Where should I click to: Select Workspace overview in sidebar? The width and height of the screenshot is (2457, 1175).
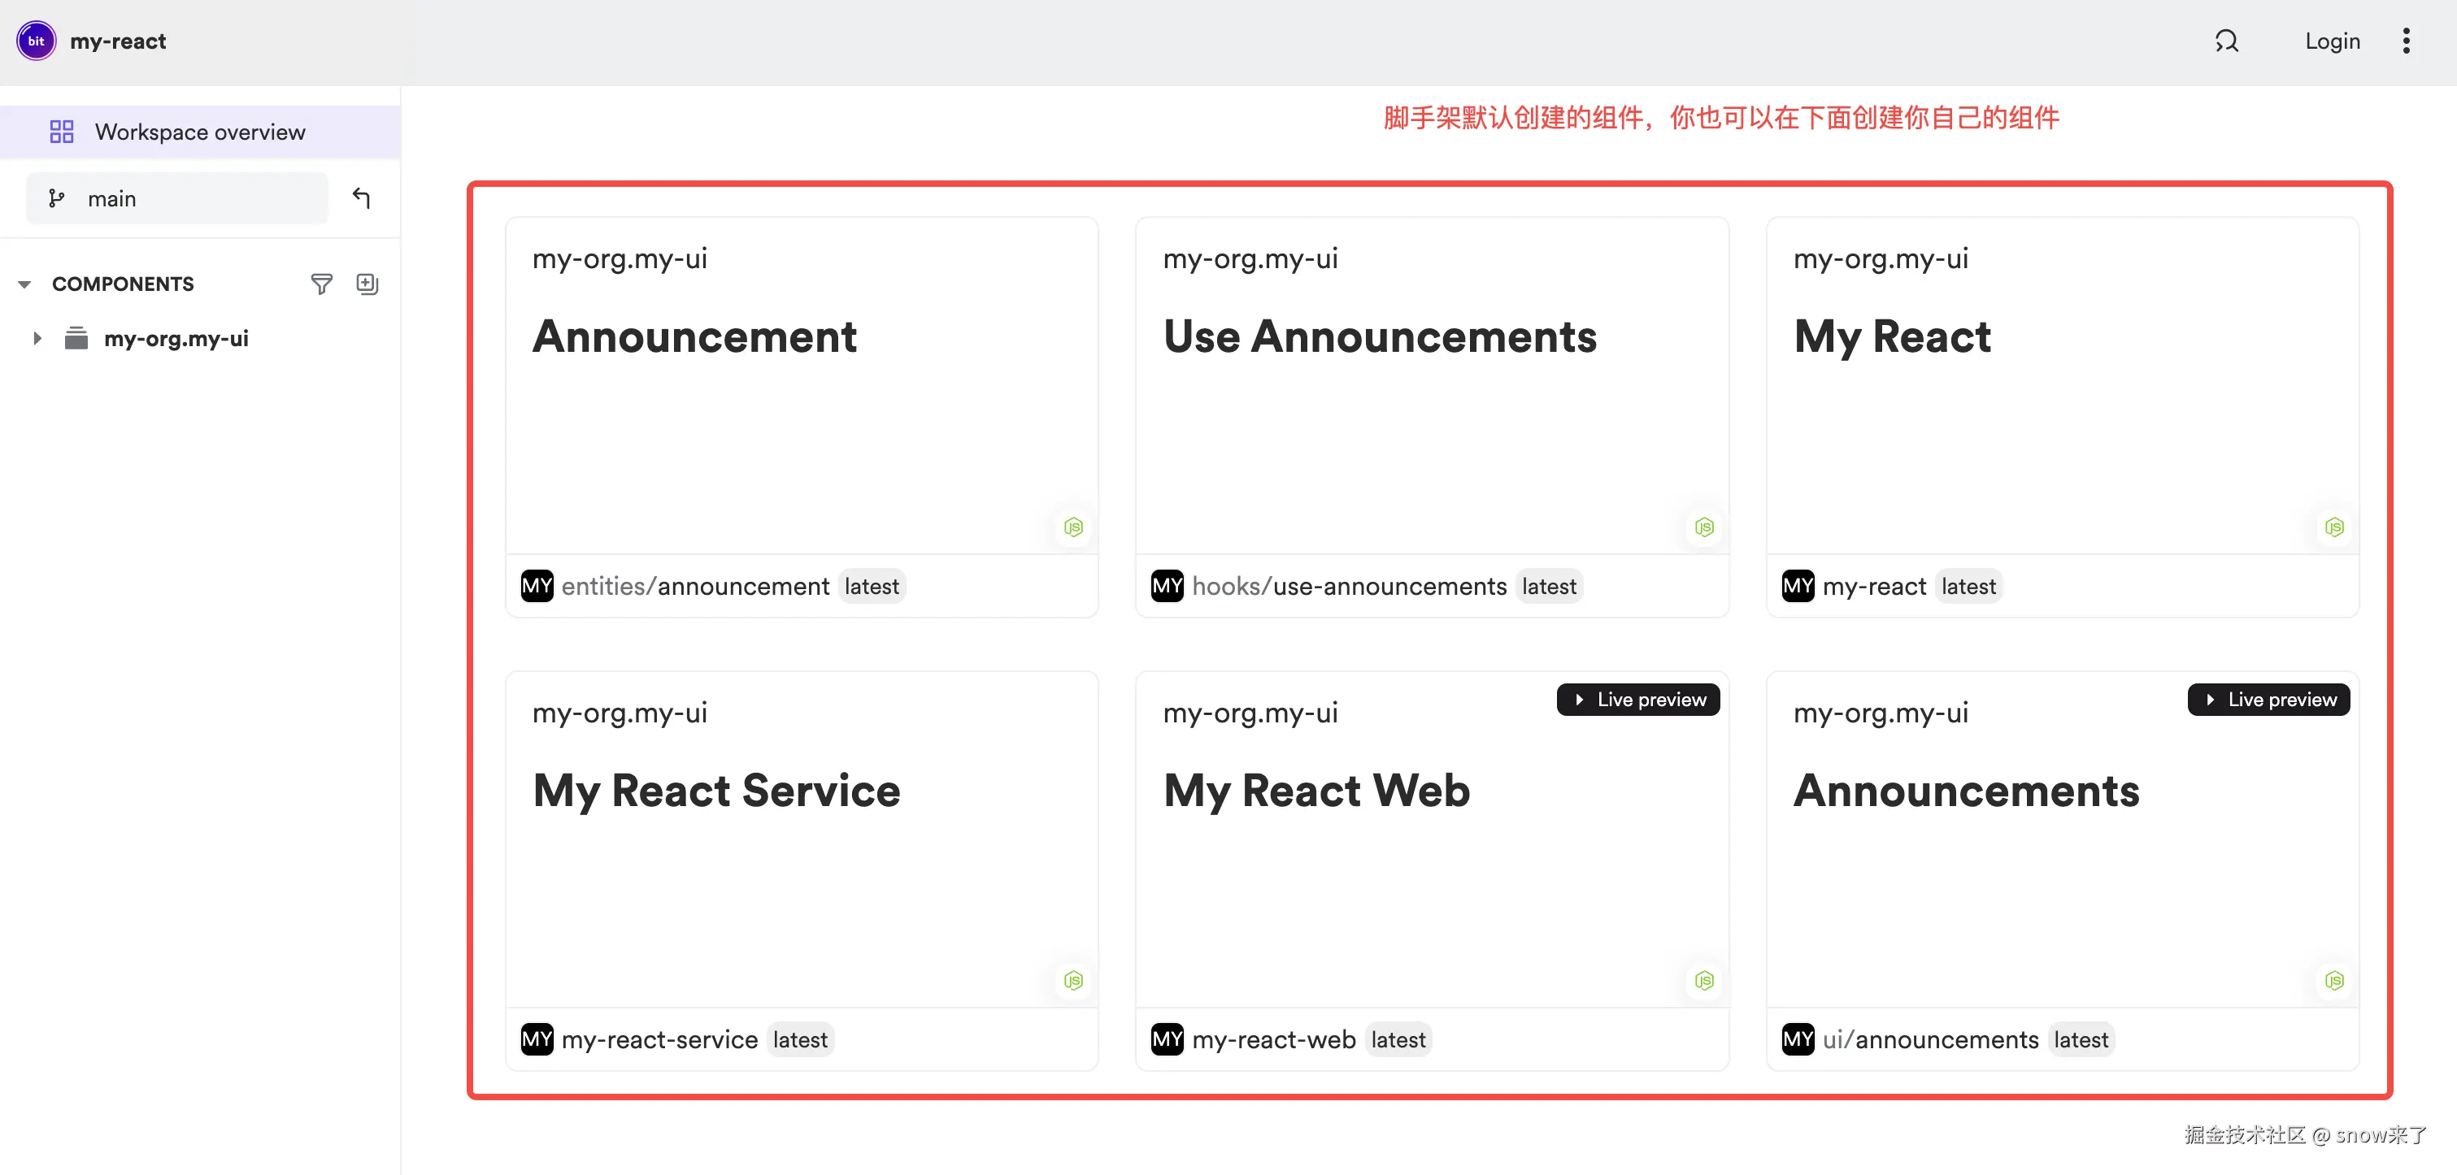[199, 132]
